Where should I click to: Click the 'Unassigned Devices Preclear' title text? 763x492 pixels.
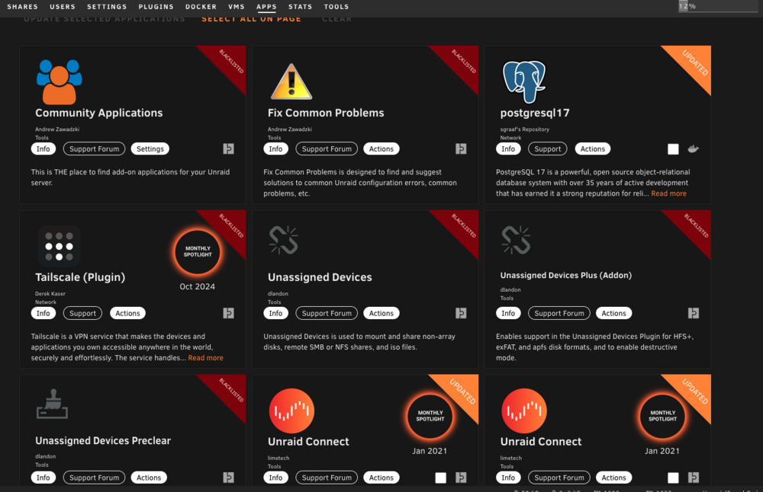(x=103, y=440)
